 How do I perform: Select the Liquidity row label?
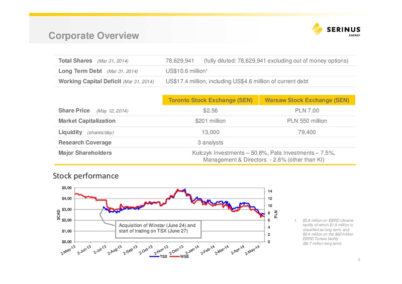coord(70,132)
